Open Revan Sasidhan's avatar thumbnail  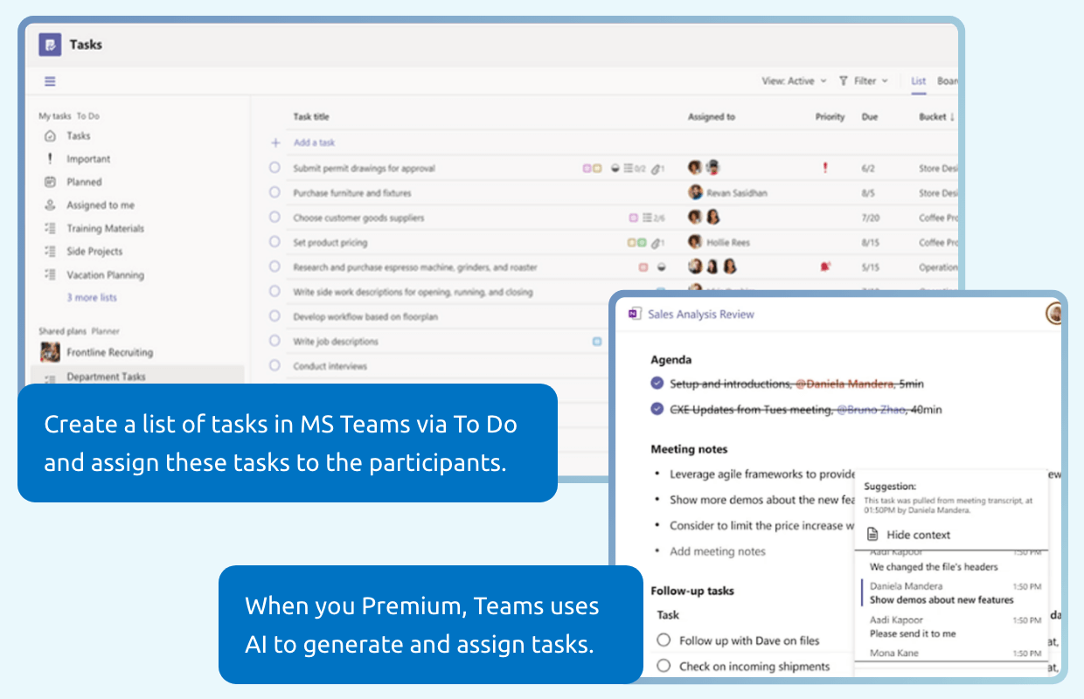(x=694, y=191)
